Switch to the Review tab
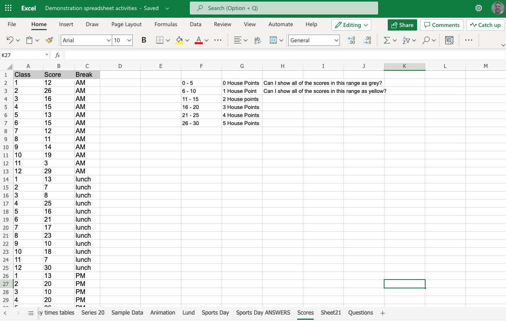The width and height of the screenshot is (506, 321). (x=222, y=24)
